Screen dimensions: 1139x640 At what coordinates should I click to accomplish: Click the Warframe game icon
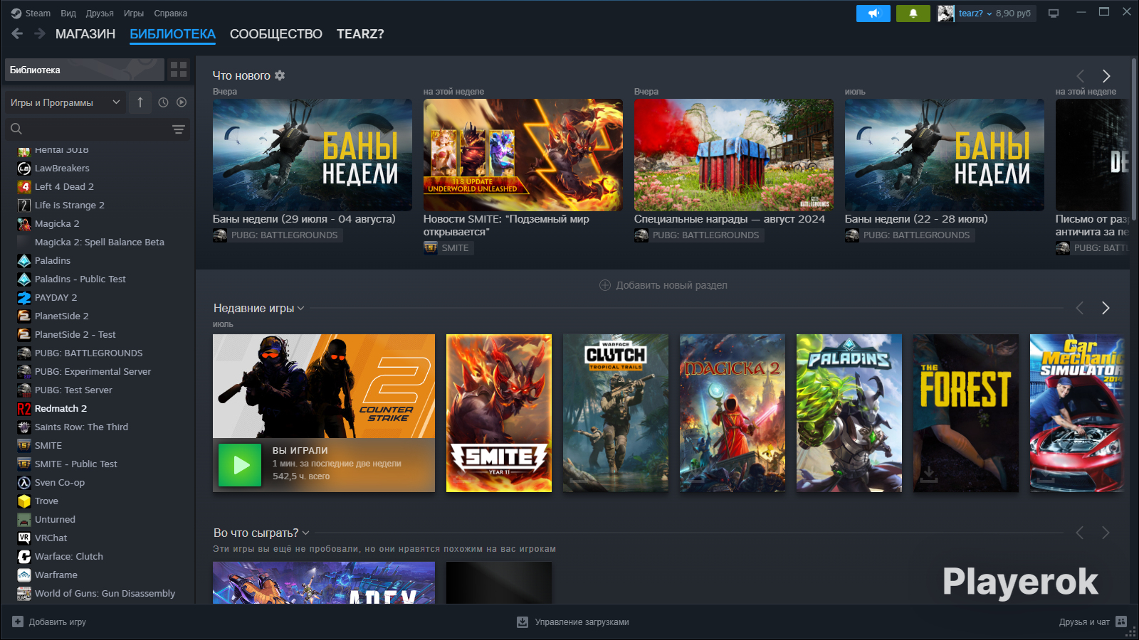(x=24, y=575)
